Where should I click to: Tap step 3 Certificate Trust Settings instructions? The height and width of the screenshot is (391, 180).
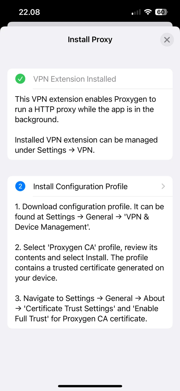pyautogui.click(x=90, y=309)
